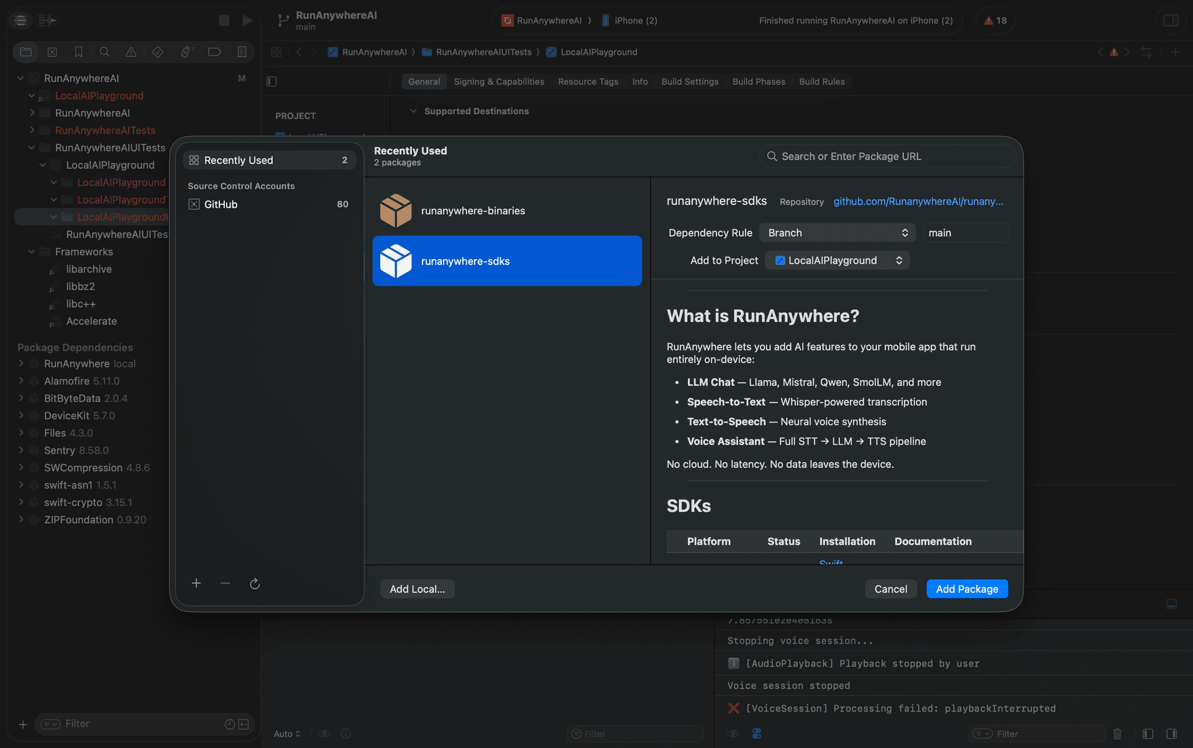Open the github.com/RunanywhereAI repository link
This screenshot has width=1193, height=748.
click(x=918, y=201)
